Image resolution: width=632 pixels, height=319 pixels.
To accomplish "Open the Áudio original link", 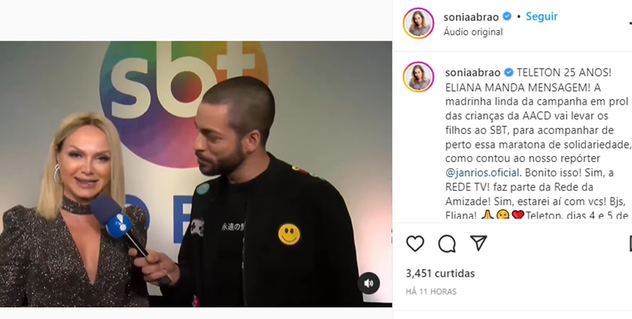I will click(x=473, y=32).
